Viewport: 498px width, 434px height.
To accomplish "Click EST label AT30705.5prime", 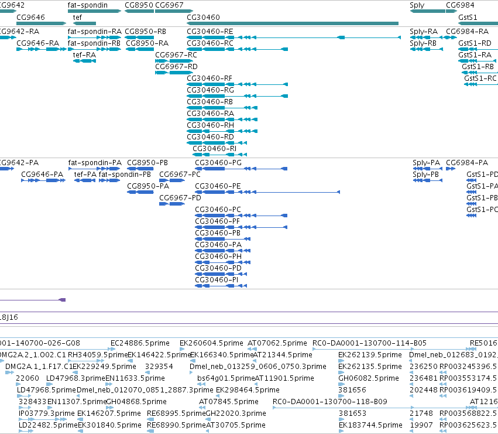I will click(x=236, y=425).
